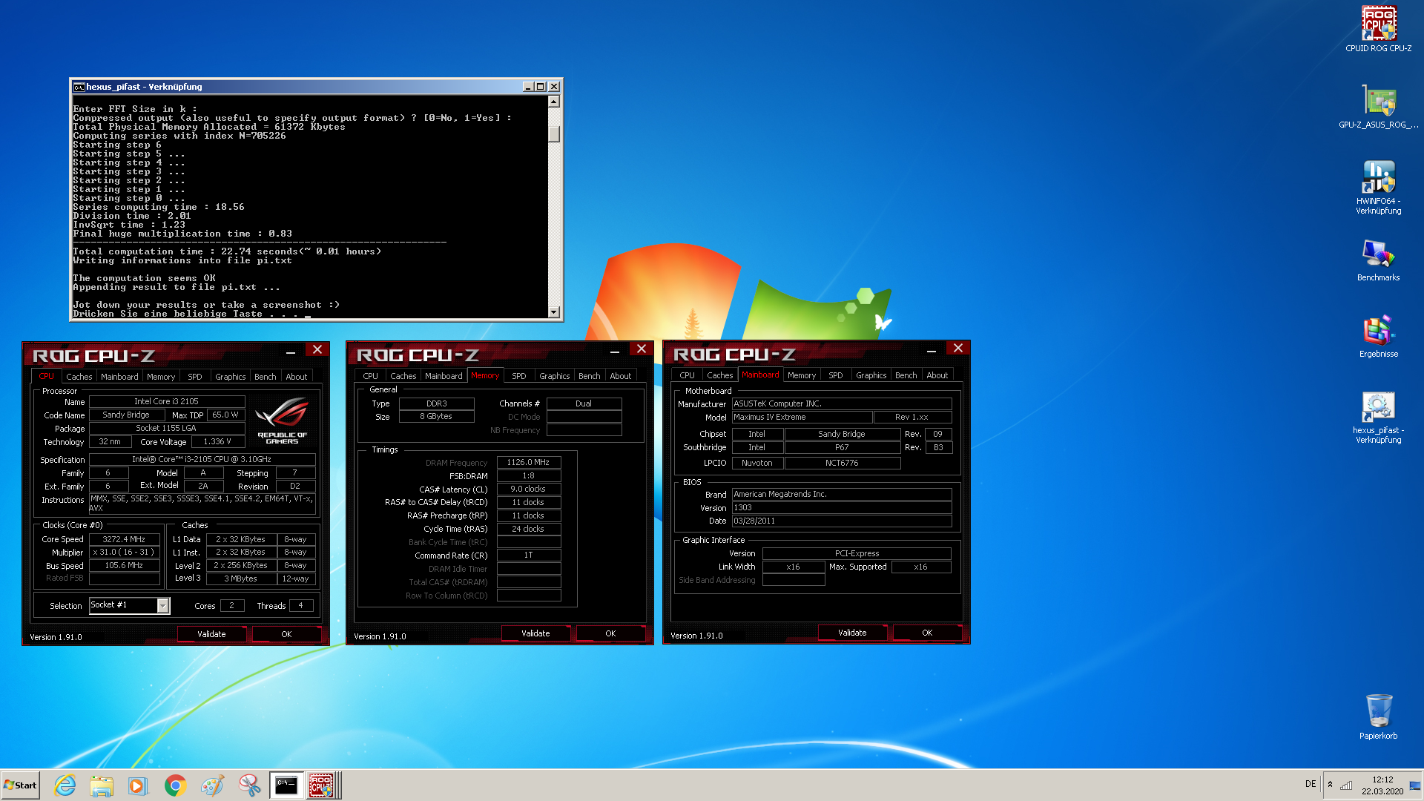Screen dimensions: 1424x801
Task: Click the DE language indicator in taskbar
Action: 1311,784
